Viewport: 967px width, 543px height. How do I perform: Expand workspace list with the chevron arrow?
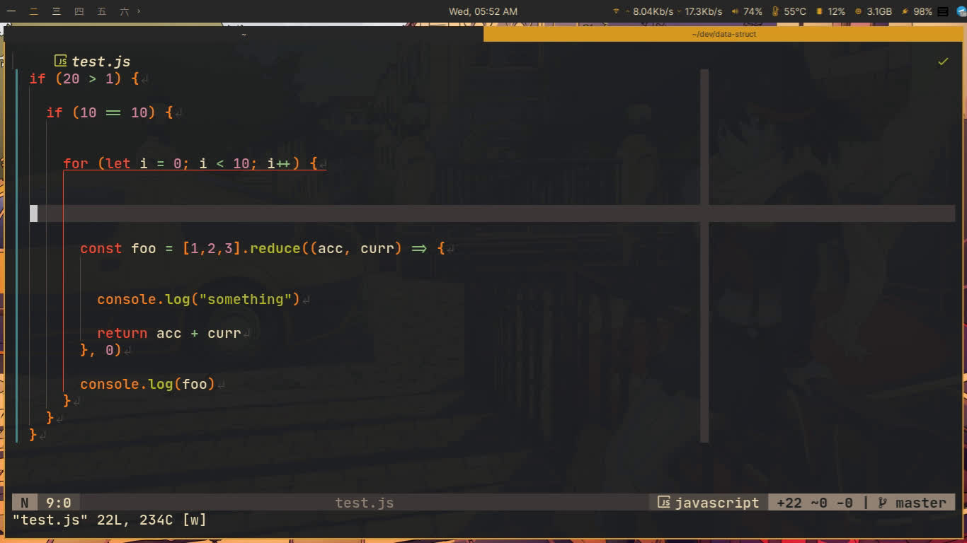(139, 11)
